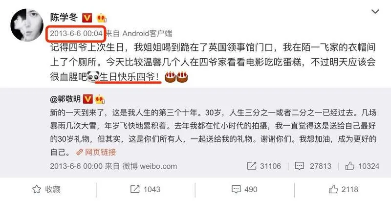The image size is (391, 201).
Task: Like the quoted post with 10324 likes
Action: point(362,166)
